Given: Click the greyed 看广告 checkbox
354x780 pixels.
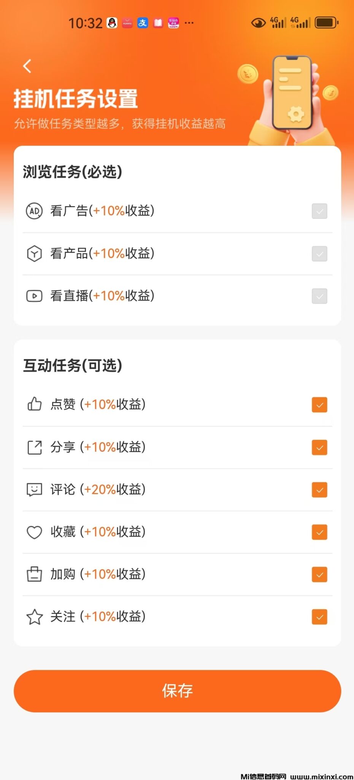Looking at the screenshot, I should tap(319, 211).
